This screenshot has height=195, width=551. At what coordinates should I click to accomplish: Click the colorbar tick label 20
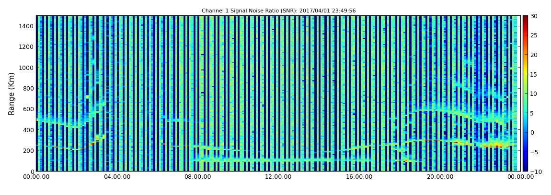tap(534, 55)
